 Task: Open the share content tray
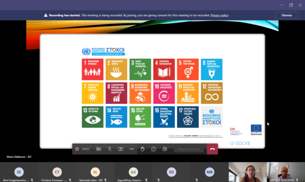click(121, 149)
